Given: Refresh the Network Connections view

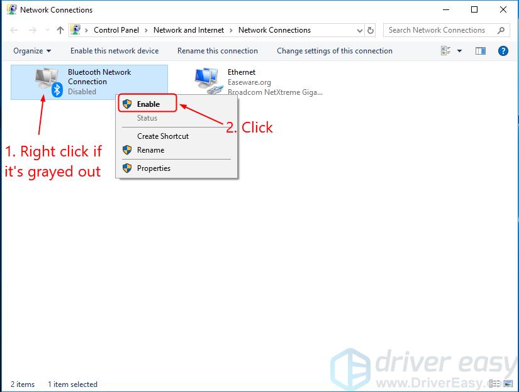Looking at the screenshot, I should [371, 30].
